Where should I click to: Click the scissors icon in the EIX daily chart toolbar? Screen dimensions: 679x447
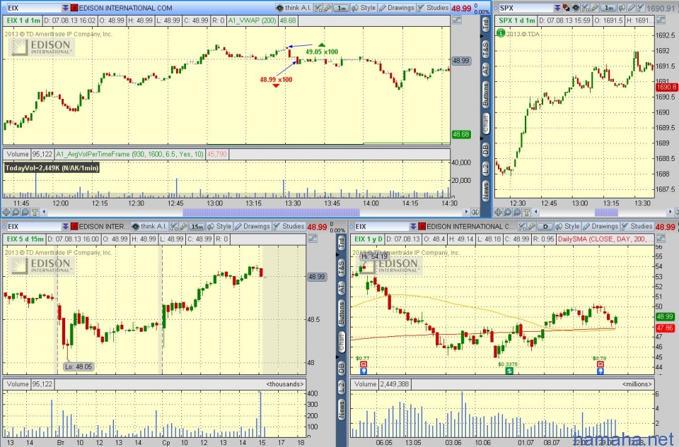[x=522, y=227]
